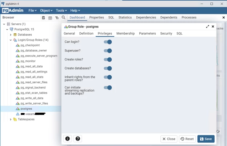This screenshot has width=227, height=146.
Task: Open Search Objects magnifier icon
Action: 63,18
